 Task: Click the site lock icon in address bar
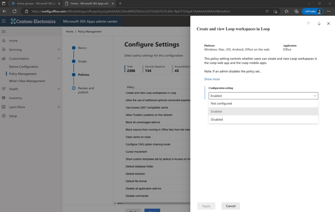pos(26,11)
